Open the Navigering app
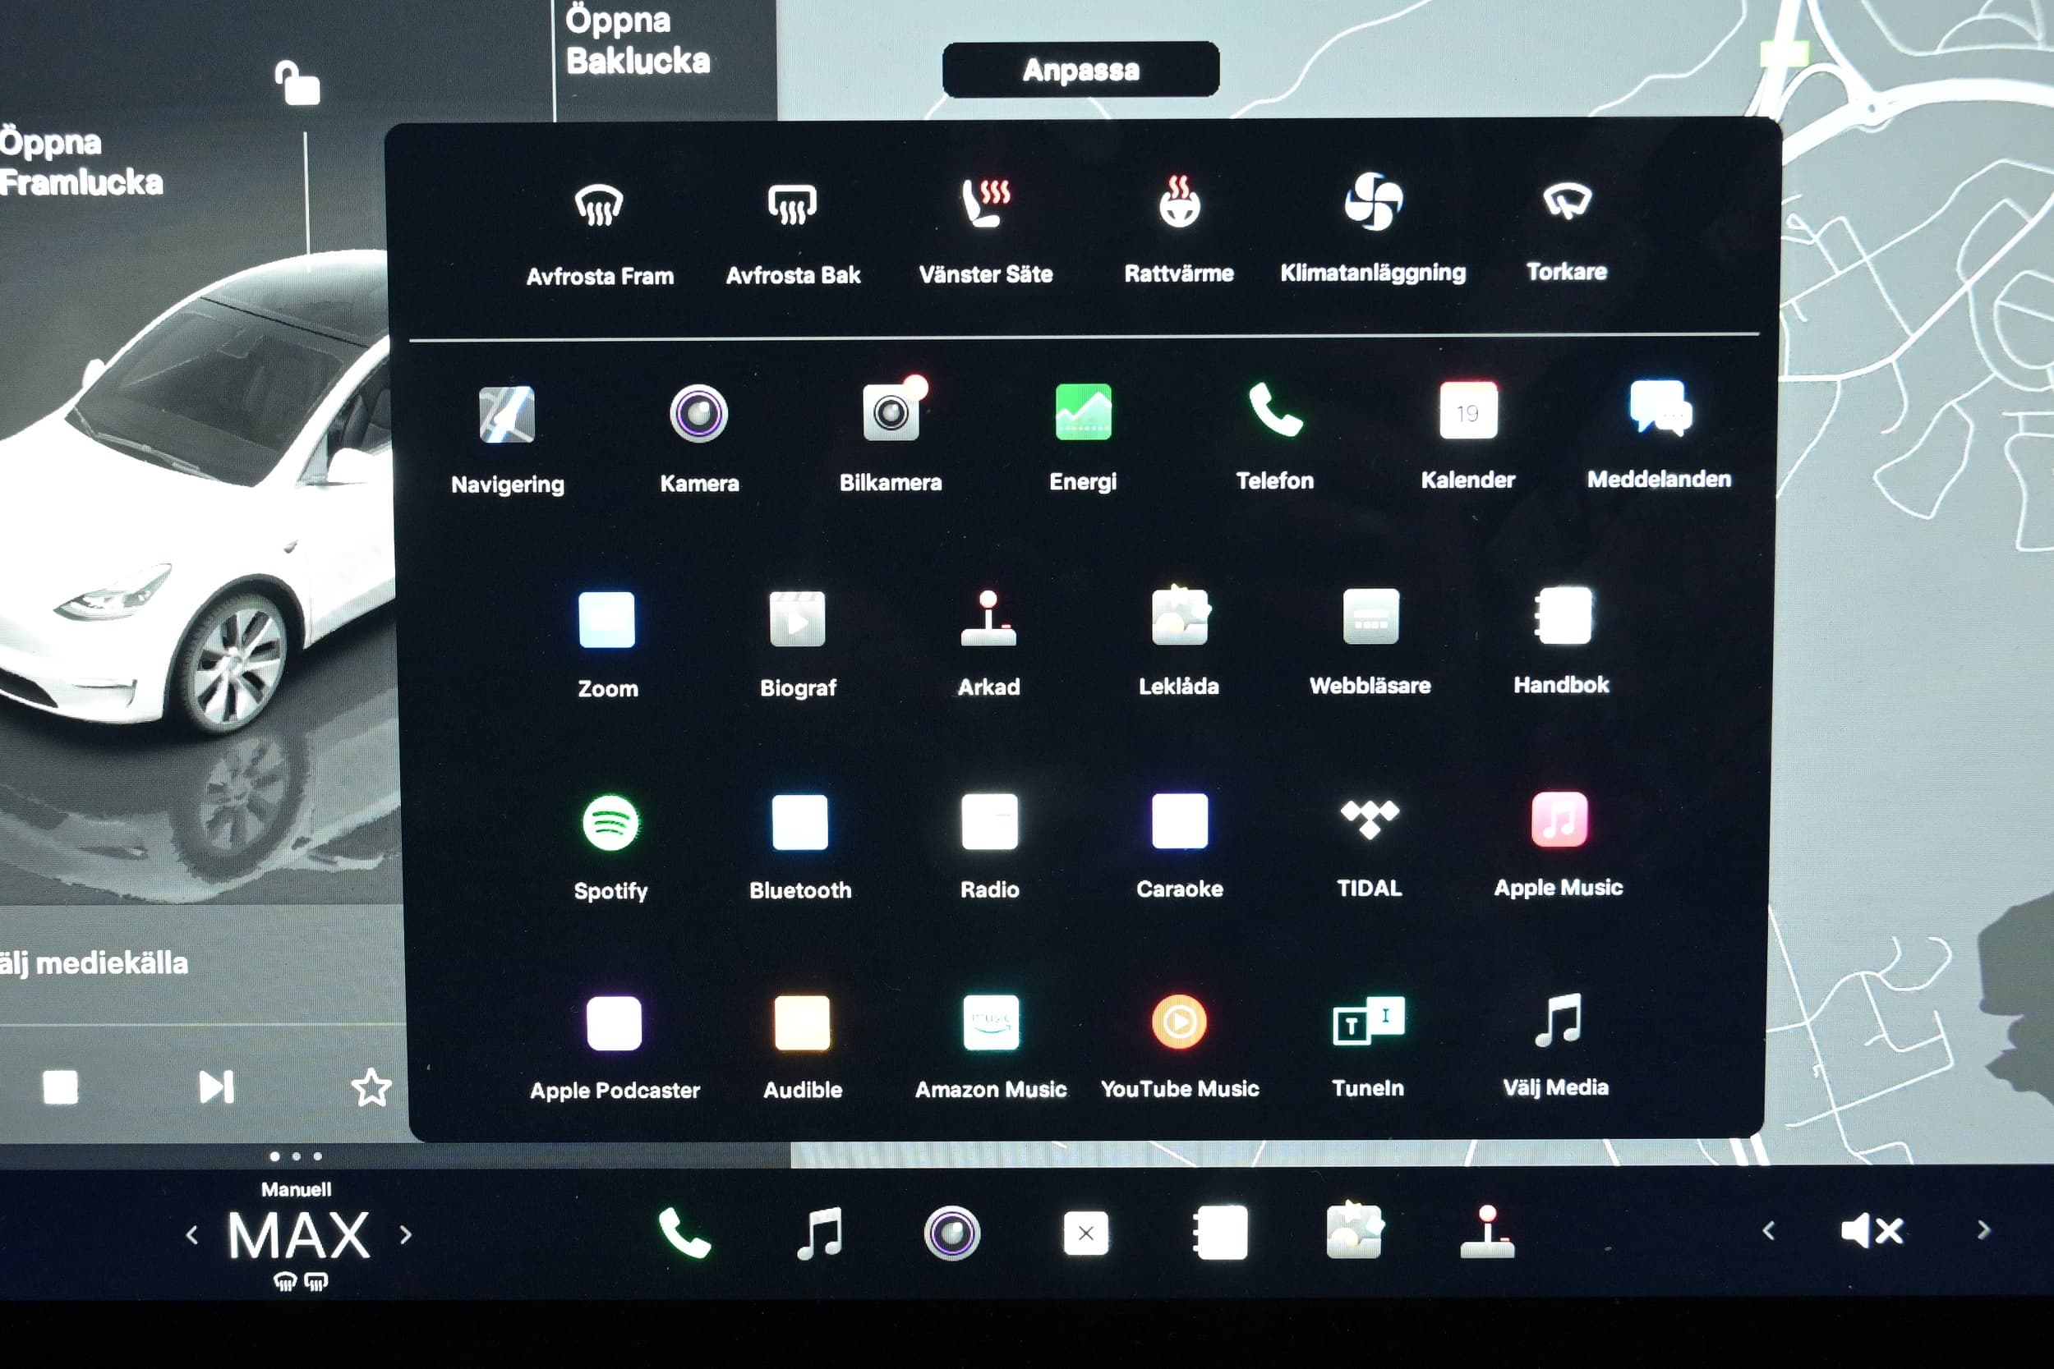Viewport: 2054px width, 1369px height. (506, 441)
